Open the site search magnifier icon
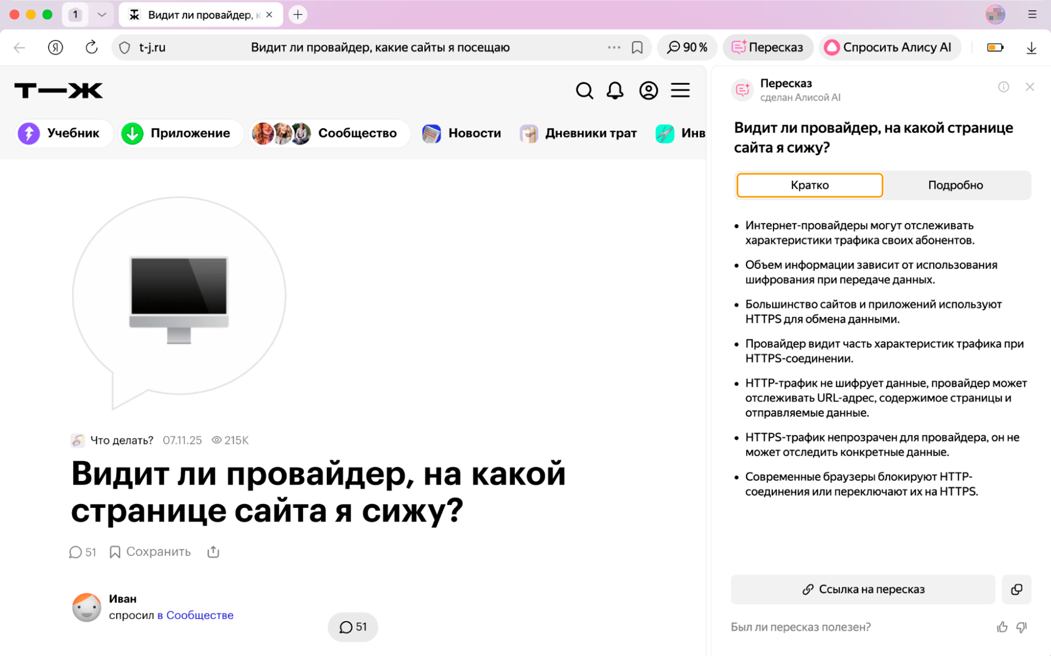 point(584,90)
